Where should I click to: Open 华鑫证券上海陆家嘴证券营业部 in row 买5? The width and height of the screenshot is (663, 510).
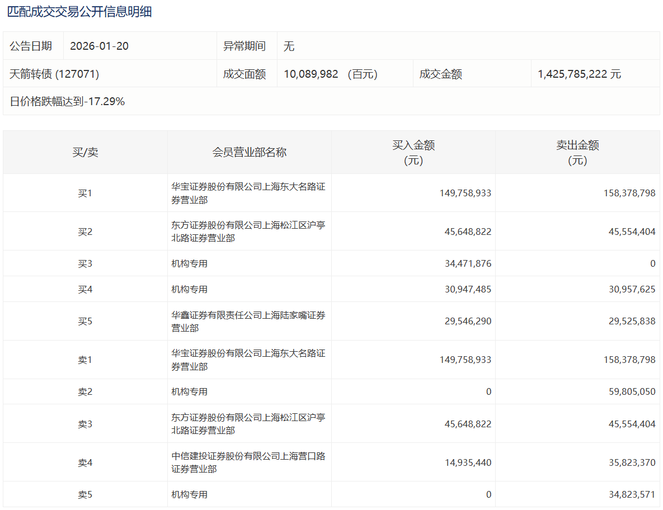click(x=248, y=322)
